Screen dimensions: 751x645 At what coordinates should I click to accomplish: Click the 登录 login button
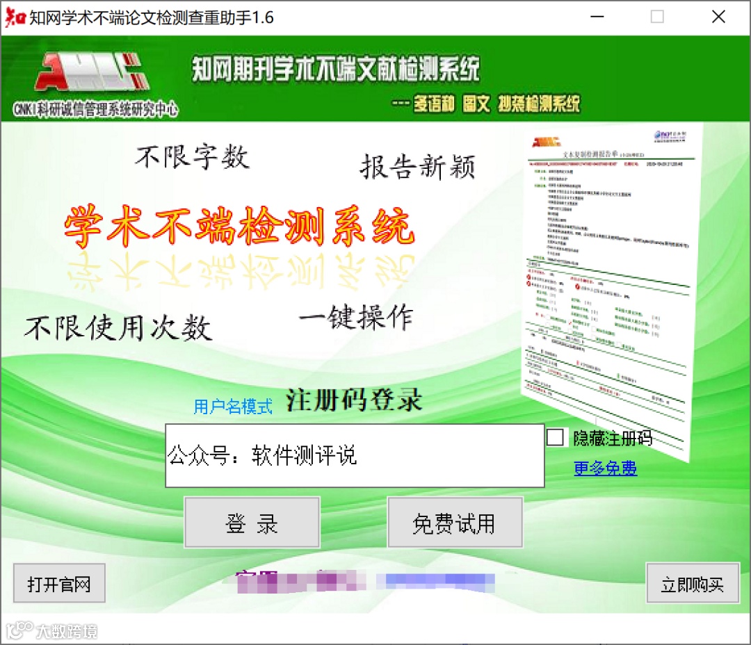coord(252,523)
